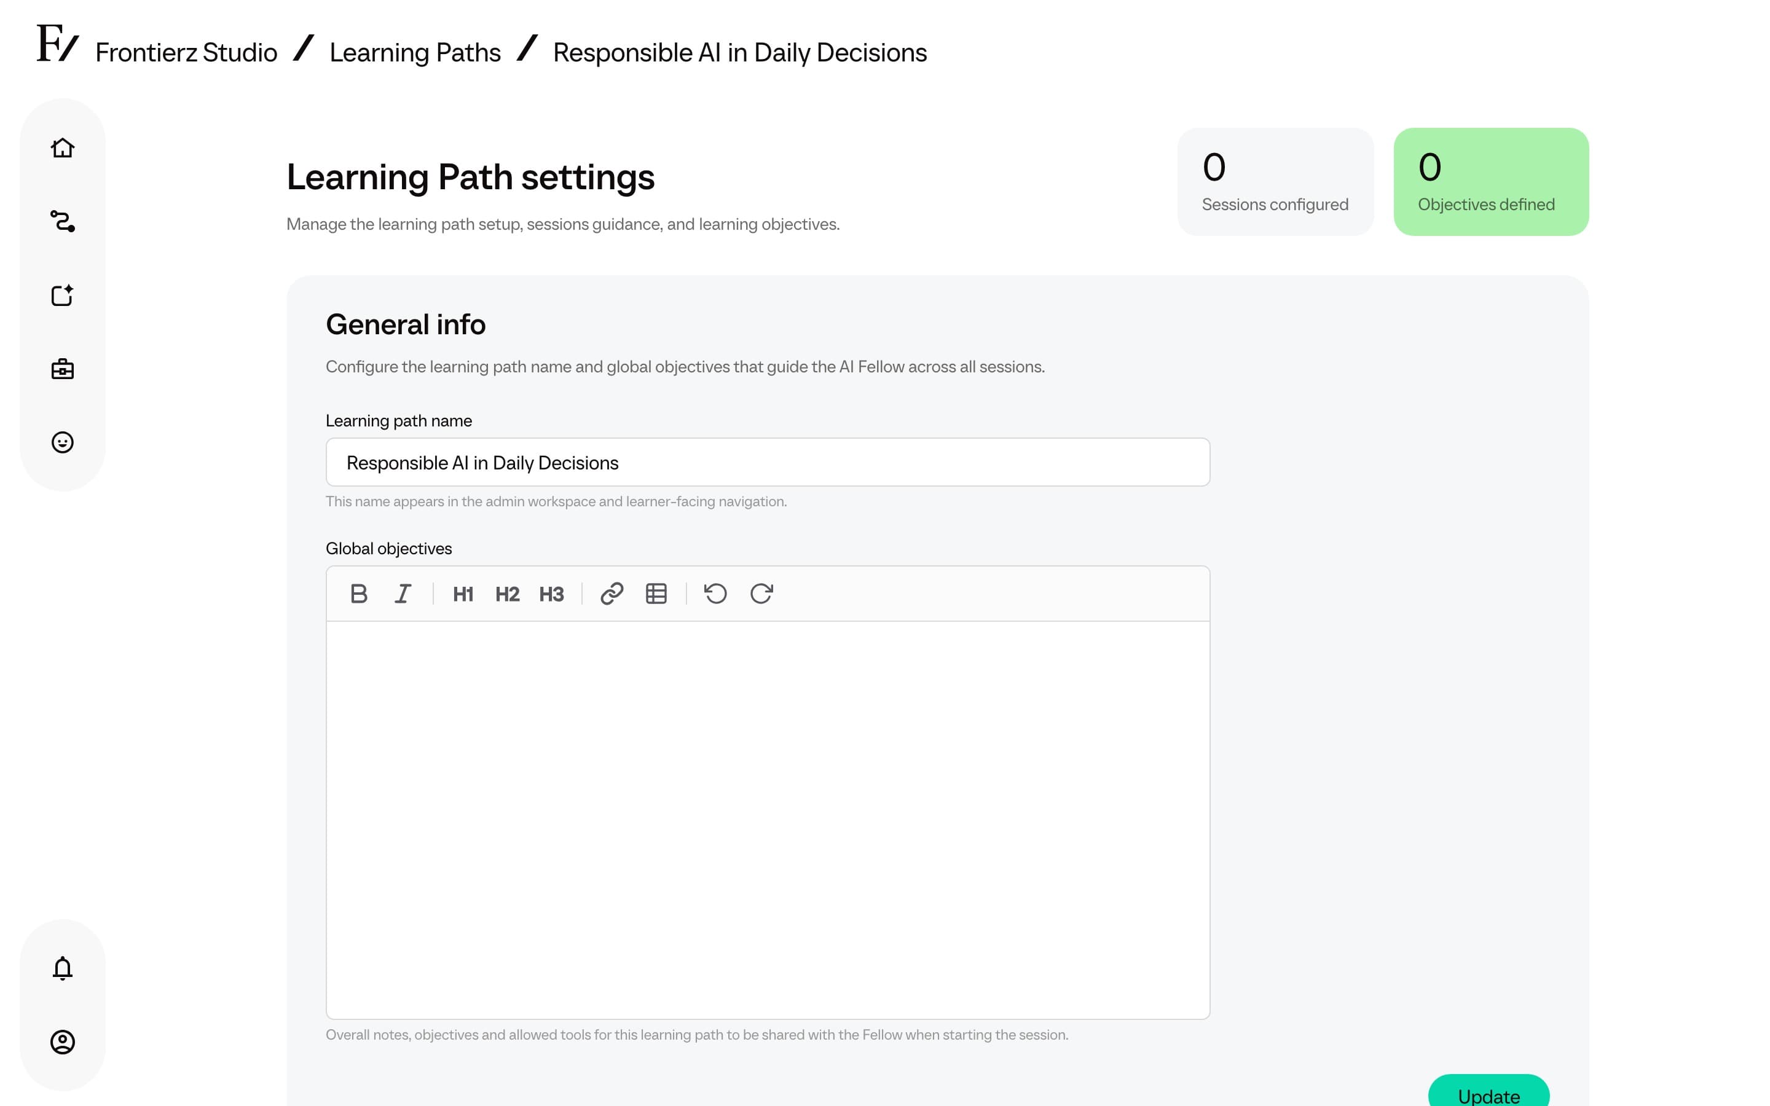
Task: Toggle bold formatting in editor
Action: [358, 593]
